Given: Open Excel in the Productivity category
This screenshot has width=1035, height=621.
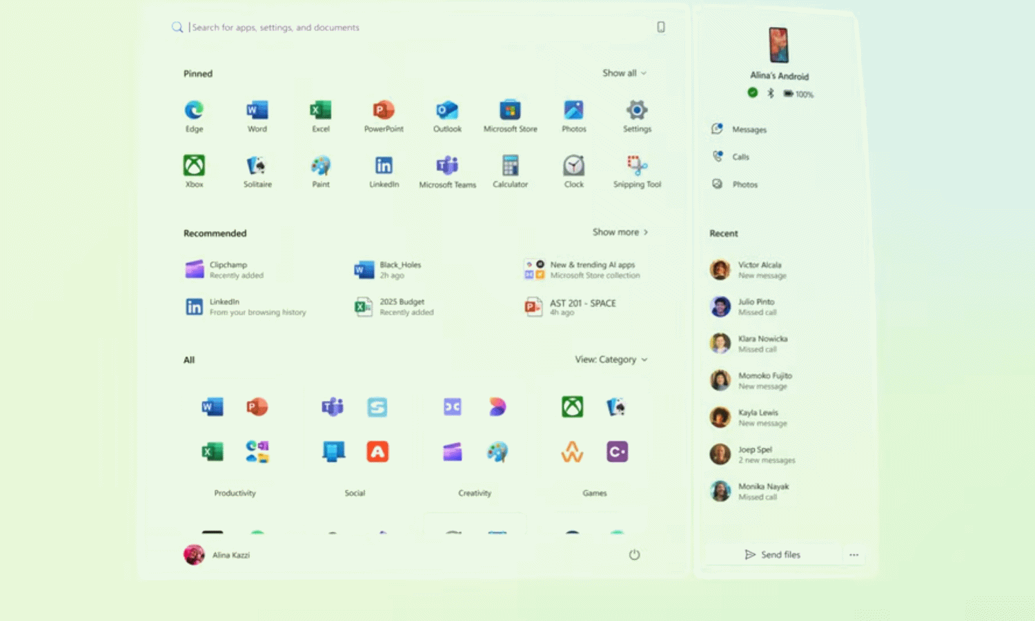Looking at the screenshot, I should coord(213,451).
